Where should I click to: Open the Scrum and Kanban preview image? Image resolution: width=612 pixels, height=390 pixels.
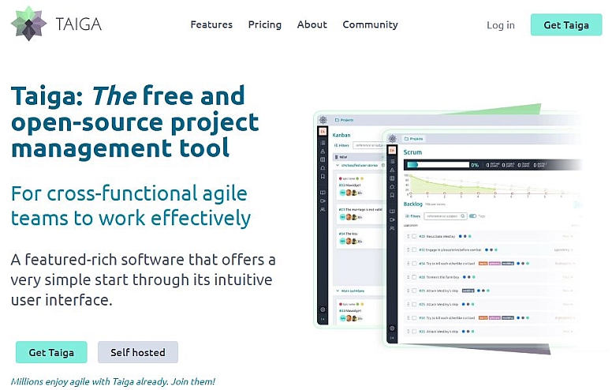tap(448, 229)
